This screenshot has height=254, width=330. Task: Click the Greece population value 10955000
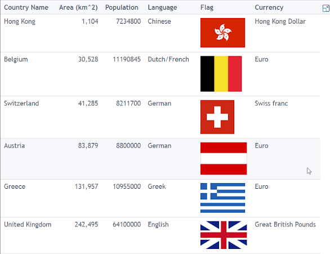point(127,186)
